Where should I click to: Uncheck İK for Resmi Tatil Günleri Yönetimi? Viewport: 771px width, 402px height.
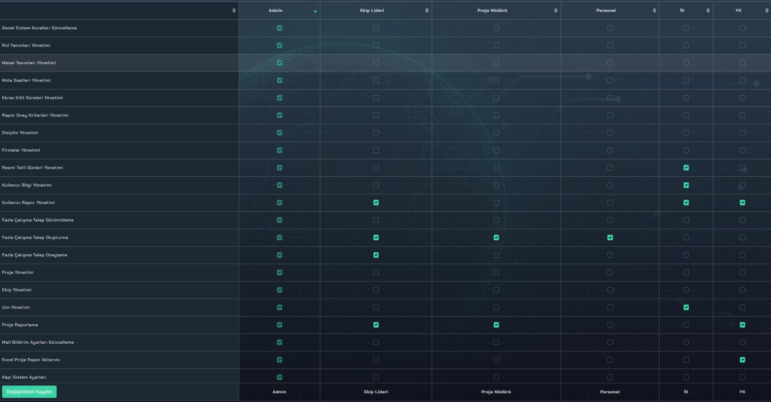pos(686,168)
